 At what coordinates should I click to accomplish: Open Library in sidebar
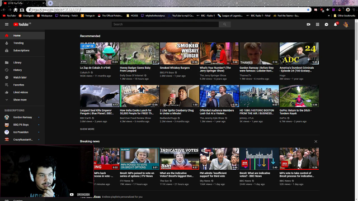(22, 63)
